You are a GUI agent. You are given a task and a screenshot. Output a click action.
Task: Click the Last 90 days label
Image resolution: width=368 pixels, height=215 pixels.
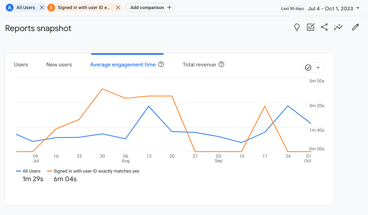pyautogui.click(x=292, y=9)
